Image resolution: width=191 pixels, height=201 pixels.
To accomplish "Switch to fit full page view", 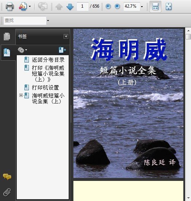I will tap(168, 7).
